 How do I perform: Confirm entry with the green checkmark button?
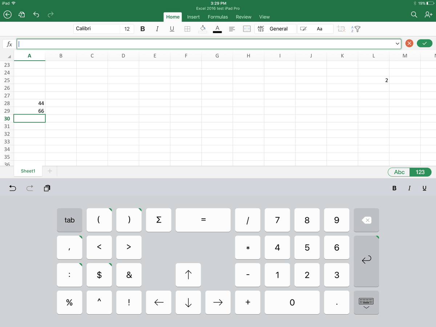pos(424,43)
